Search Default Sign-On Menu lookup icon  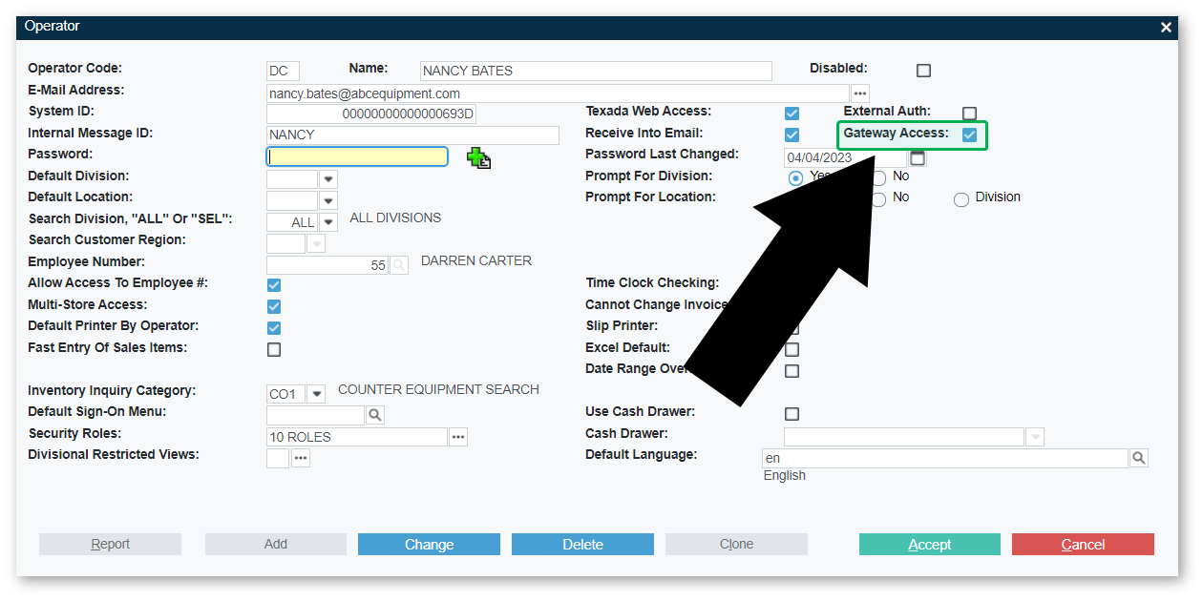375,415
